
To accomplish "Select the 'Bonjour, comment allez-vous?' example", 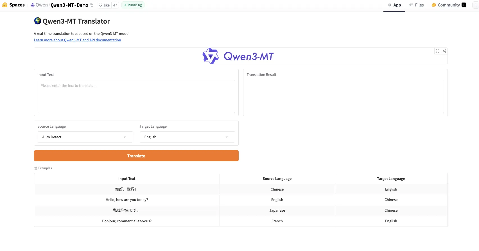I will pos(241,221).
